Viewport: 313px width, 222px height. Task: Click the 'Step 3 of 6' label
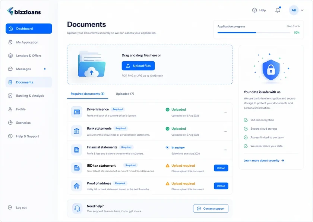click(x=293, y=26)
